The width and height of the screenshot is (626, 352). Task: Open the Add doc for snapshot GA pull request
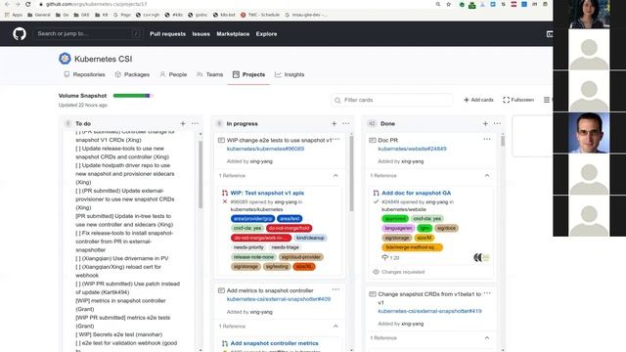(x=417, y=193)
